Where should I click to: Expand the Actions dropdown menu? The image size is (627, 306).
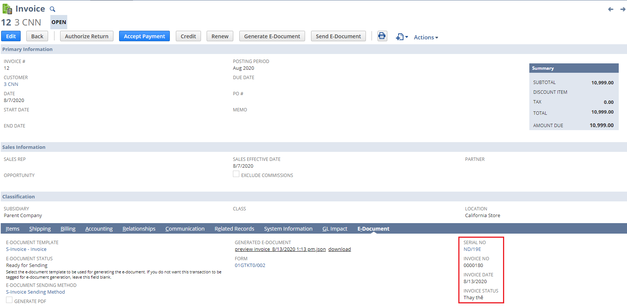(x=426, y=37)
